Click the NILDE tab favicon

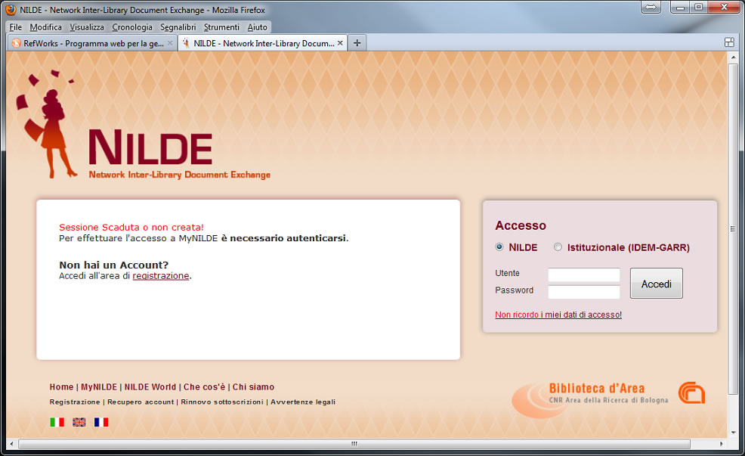tap(186, 43)
